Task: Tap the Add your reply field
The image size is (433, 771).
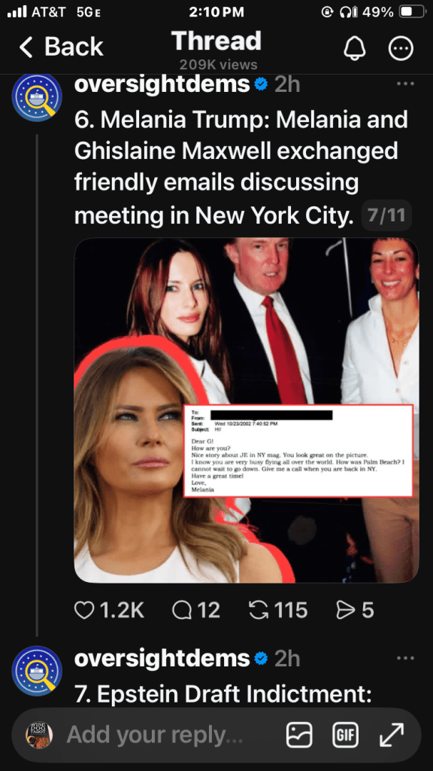Action: pyautogui.click(x=155, y=735)
